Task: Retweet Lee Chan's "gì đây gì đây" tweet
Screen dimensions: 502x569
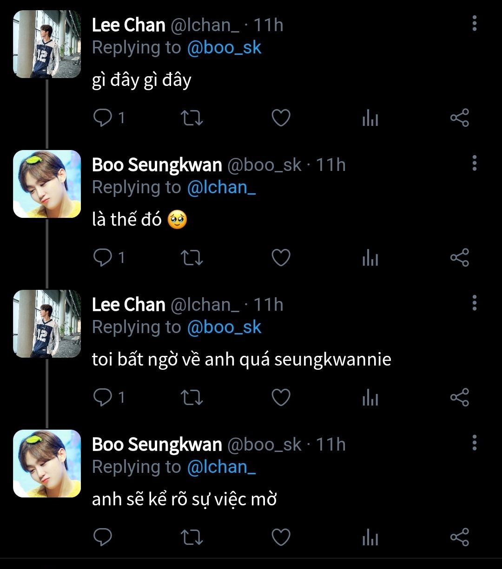Action: point(191,118)
